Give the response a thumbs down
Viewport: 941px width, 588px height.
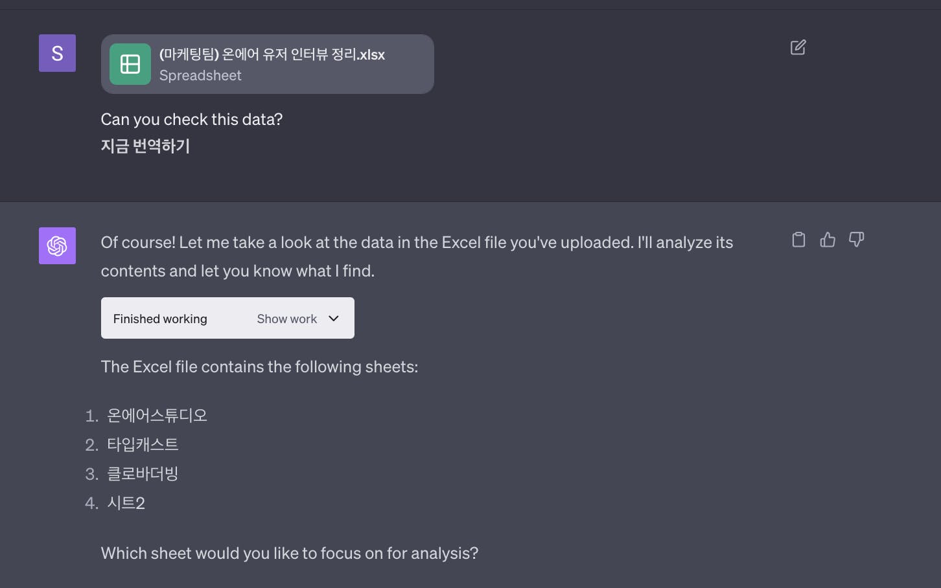[x=856, y=240]
